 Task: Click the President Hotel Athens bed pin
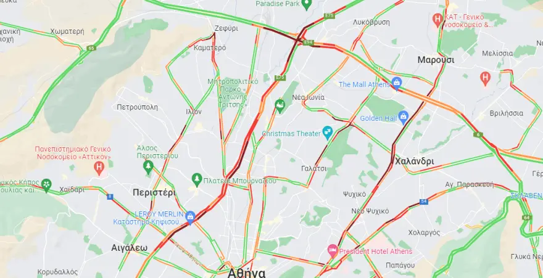tap(333, 251)
